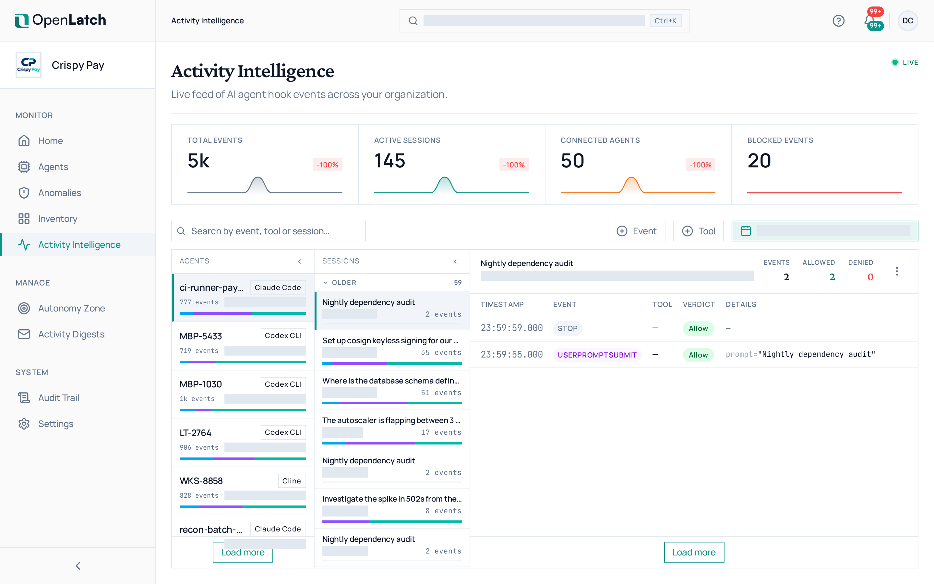Open the cosign keyless signing session

point(392,350)
